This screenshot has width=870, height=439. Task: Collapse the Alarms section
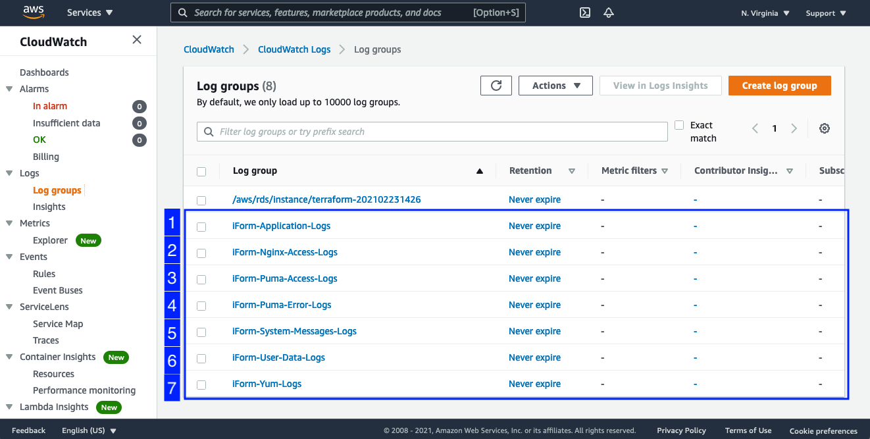pos(9,89)
